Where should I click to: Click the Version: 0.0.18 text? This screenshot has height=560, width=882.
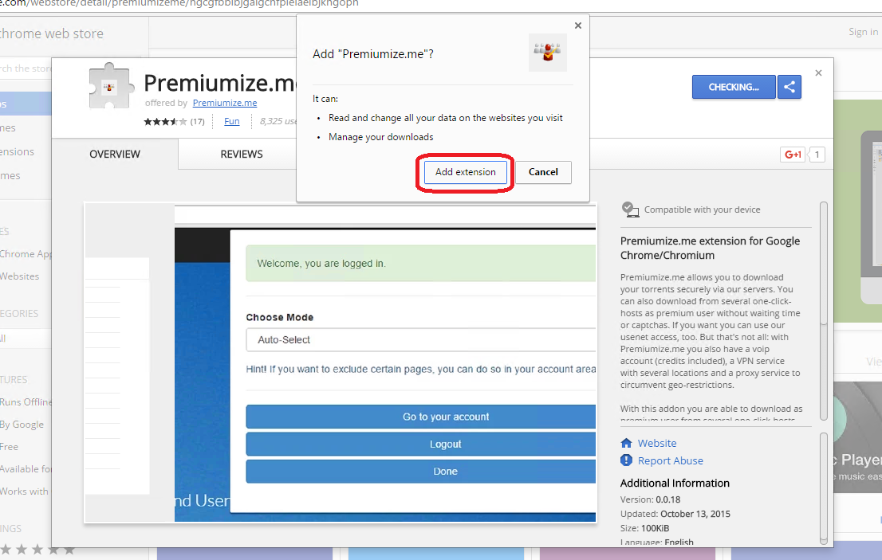pyautogui.click(x=650, y=499)
